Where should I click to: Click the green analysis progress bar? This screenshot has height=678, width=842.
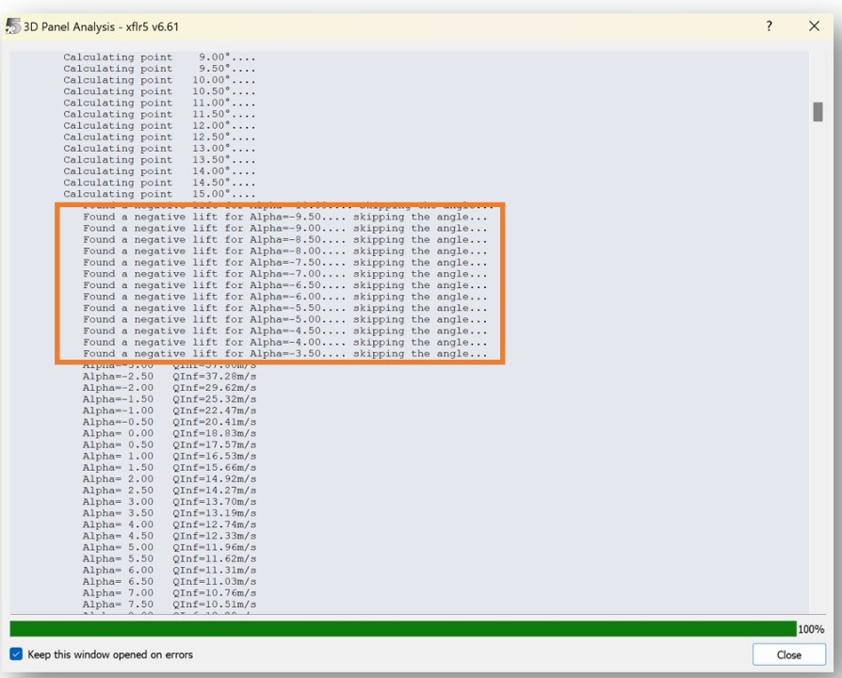tap(402, 628)
